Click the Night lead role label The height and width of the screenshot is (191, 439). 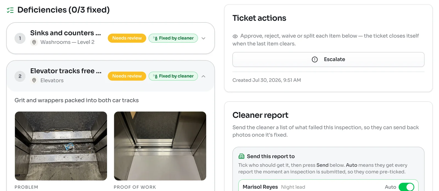coord(293,187)
